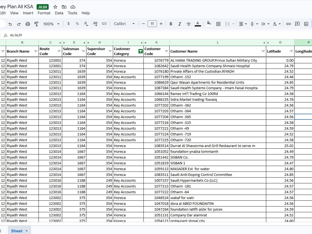Click the font size field

[152, 24]
